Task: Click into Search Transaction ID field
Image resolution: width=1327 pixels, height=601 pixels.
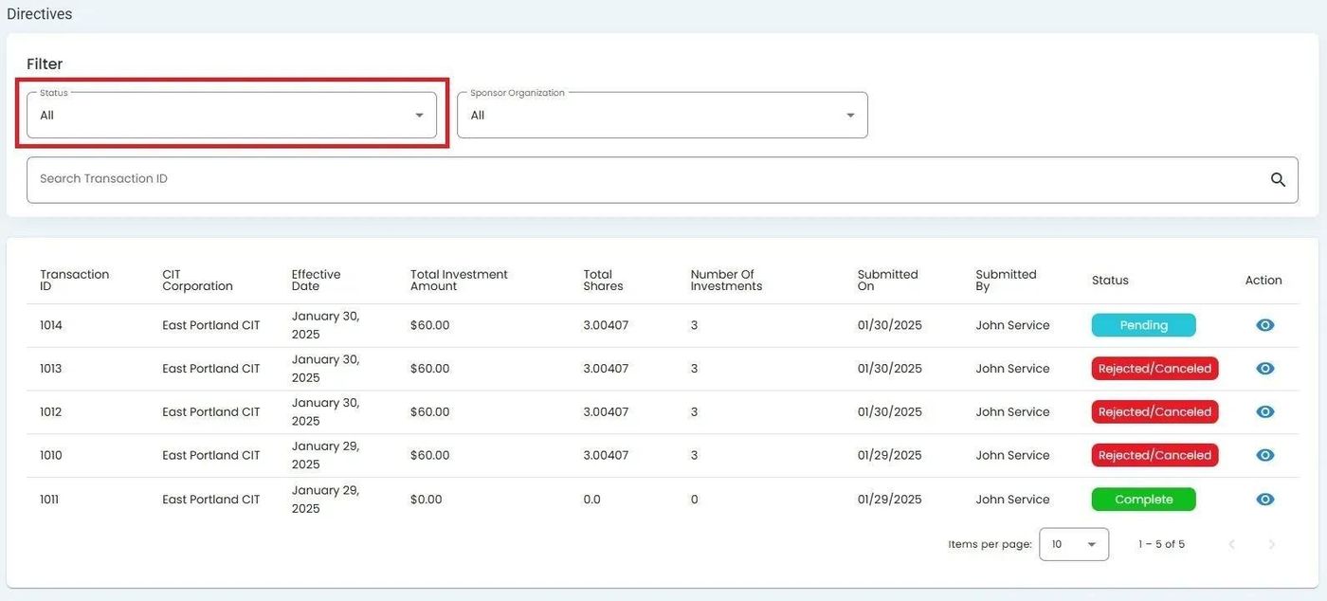Action: point(645,180)
